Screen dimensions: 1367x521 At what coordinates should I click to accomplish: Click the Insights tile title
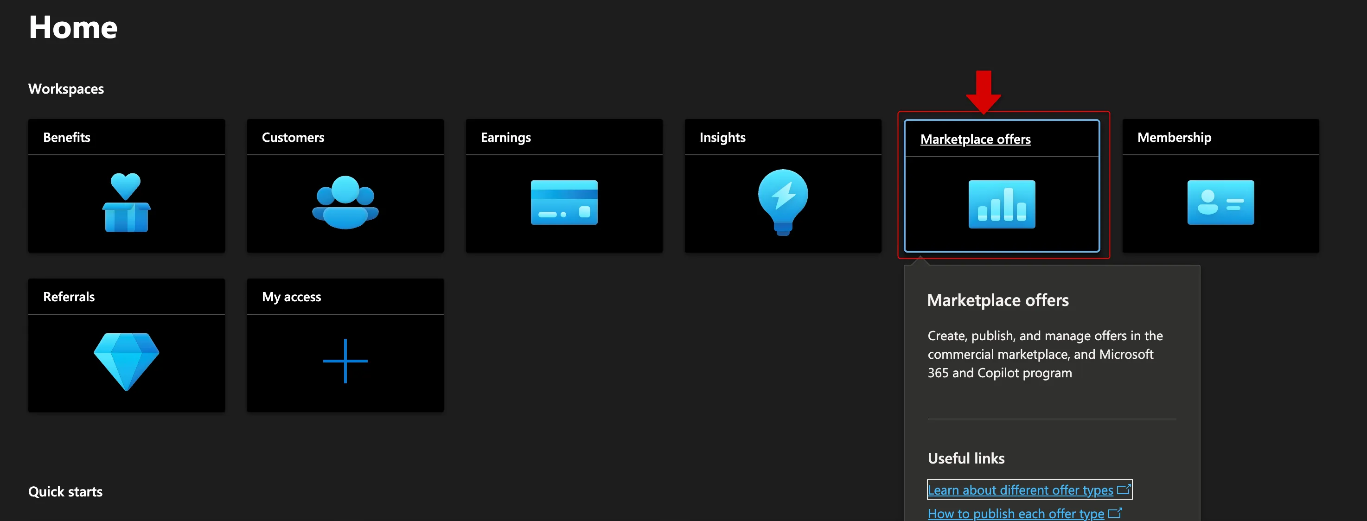722,138
